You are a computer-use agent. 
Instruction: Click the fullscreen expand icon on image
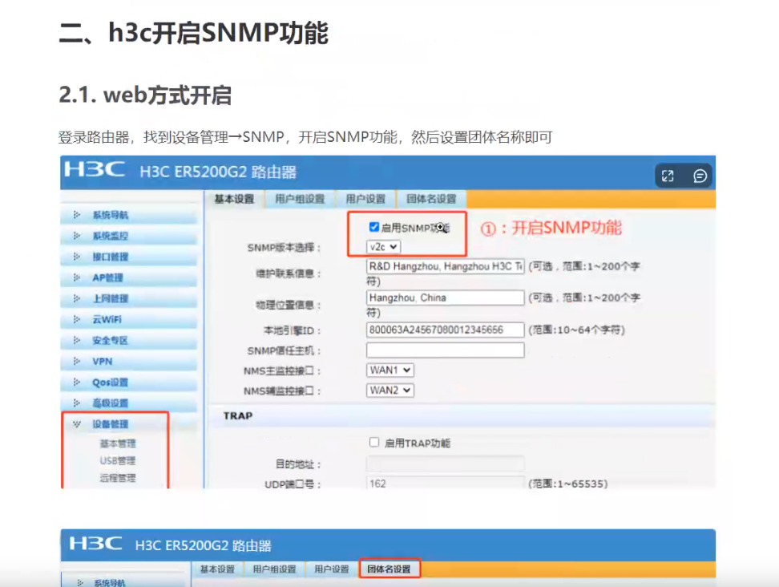coord(668,176)
